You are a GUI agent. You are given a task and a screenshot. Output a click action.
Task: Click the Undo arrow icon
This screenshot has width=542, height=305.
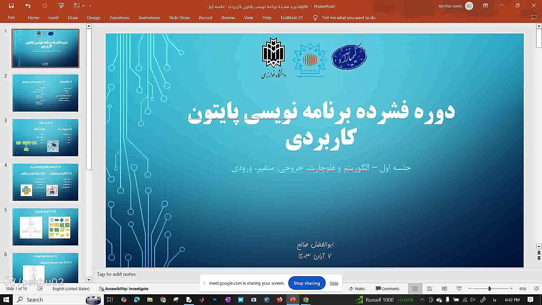28,6
